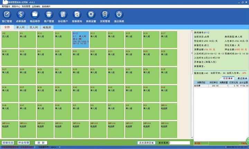This screenshot has height=149, width=249.
Task: Switch to the 单人间 tab
Action: 20,27
